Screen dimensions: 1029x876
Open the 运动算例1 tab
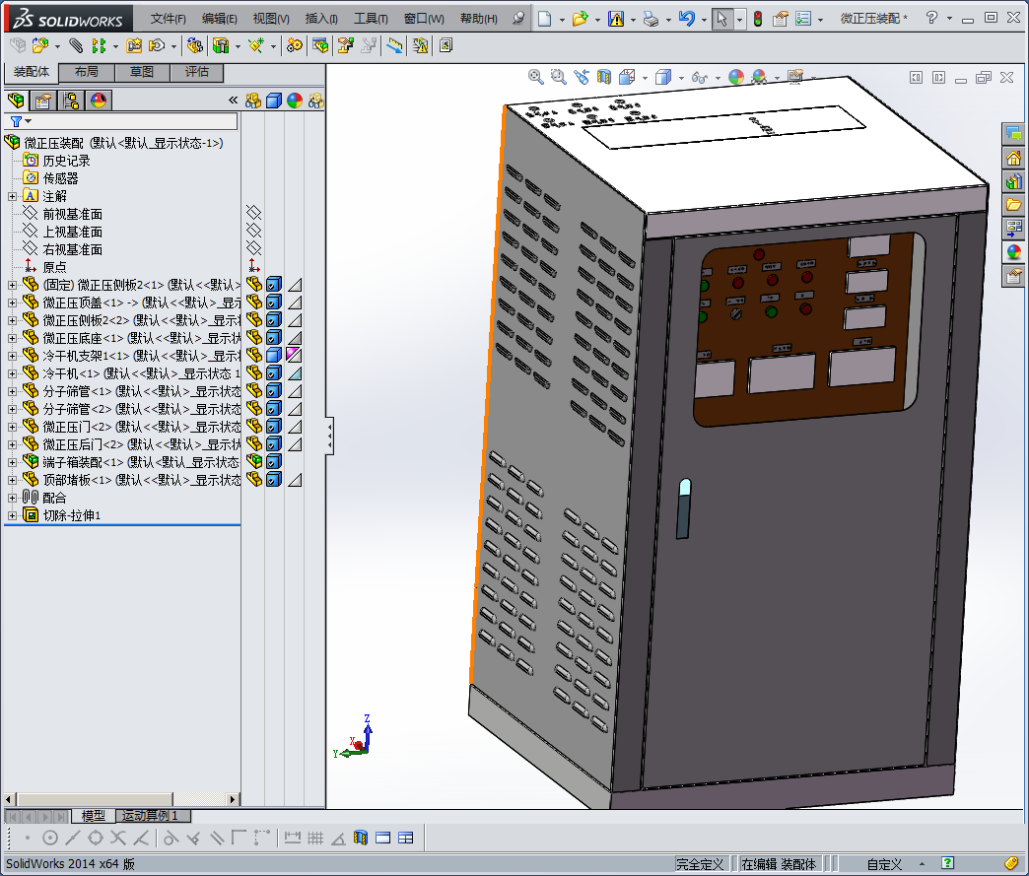tap(150, 816)
